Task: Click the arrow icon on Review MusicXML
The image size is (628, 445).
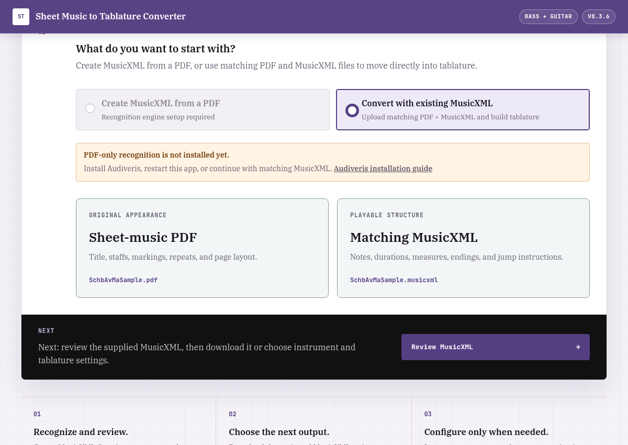Action: point(578,347)
